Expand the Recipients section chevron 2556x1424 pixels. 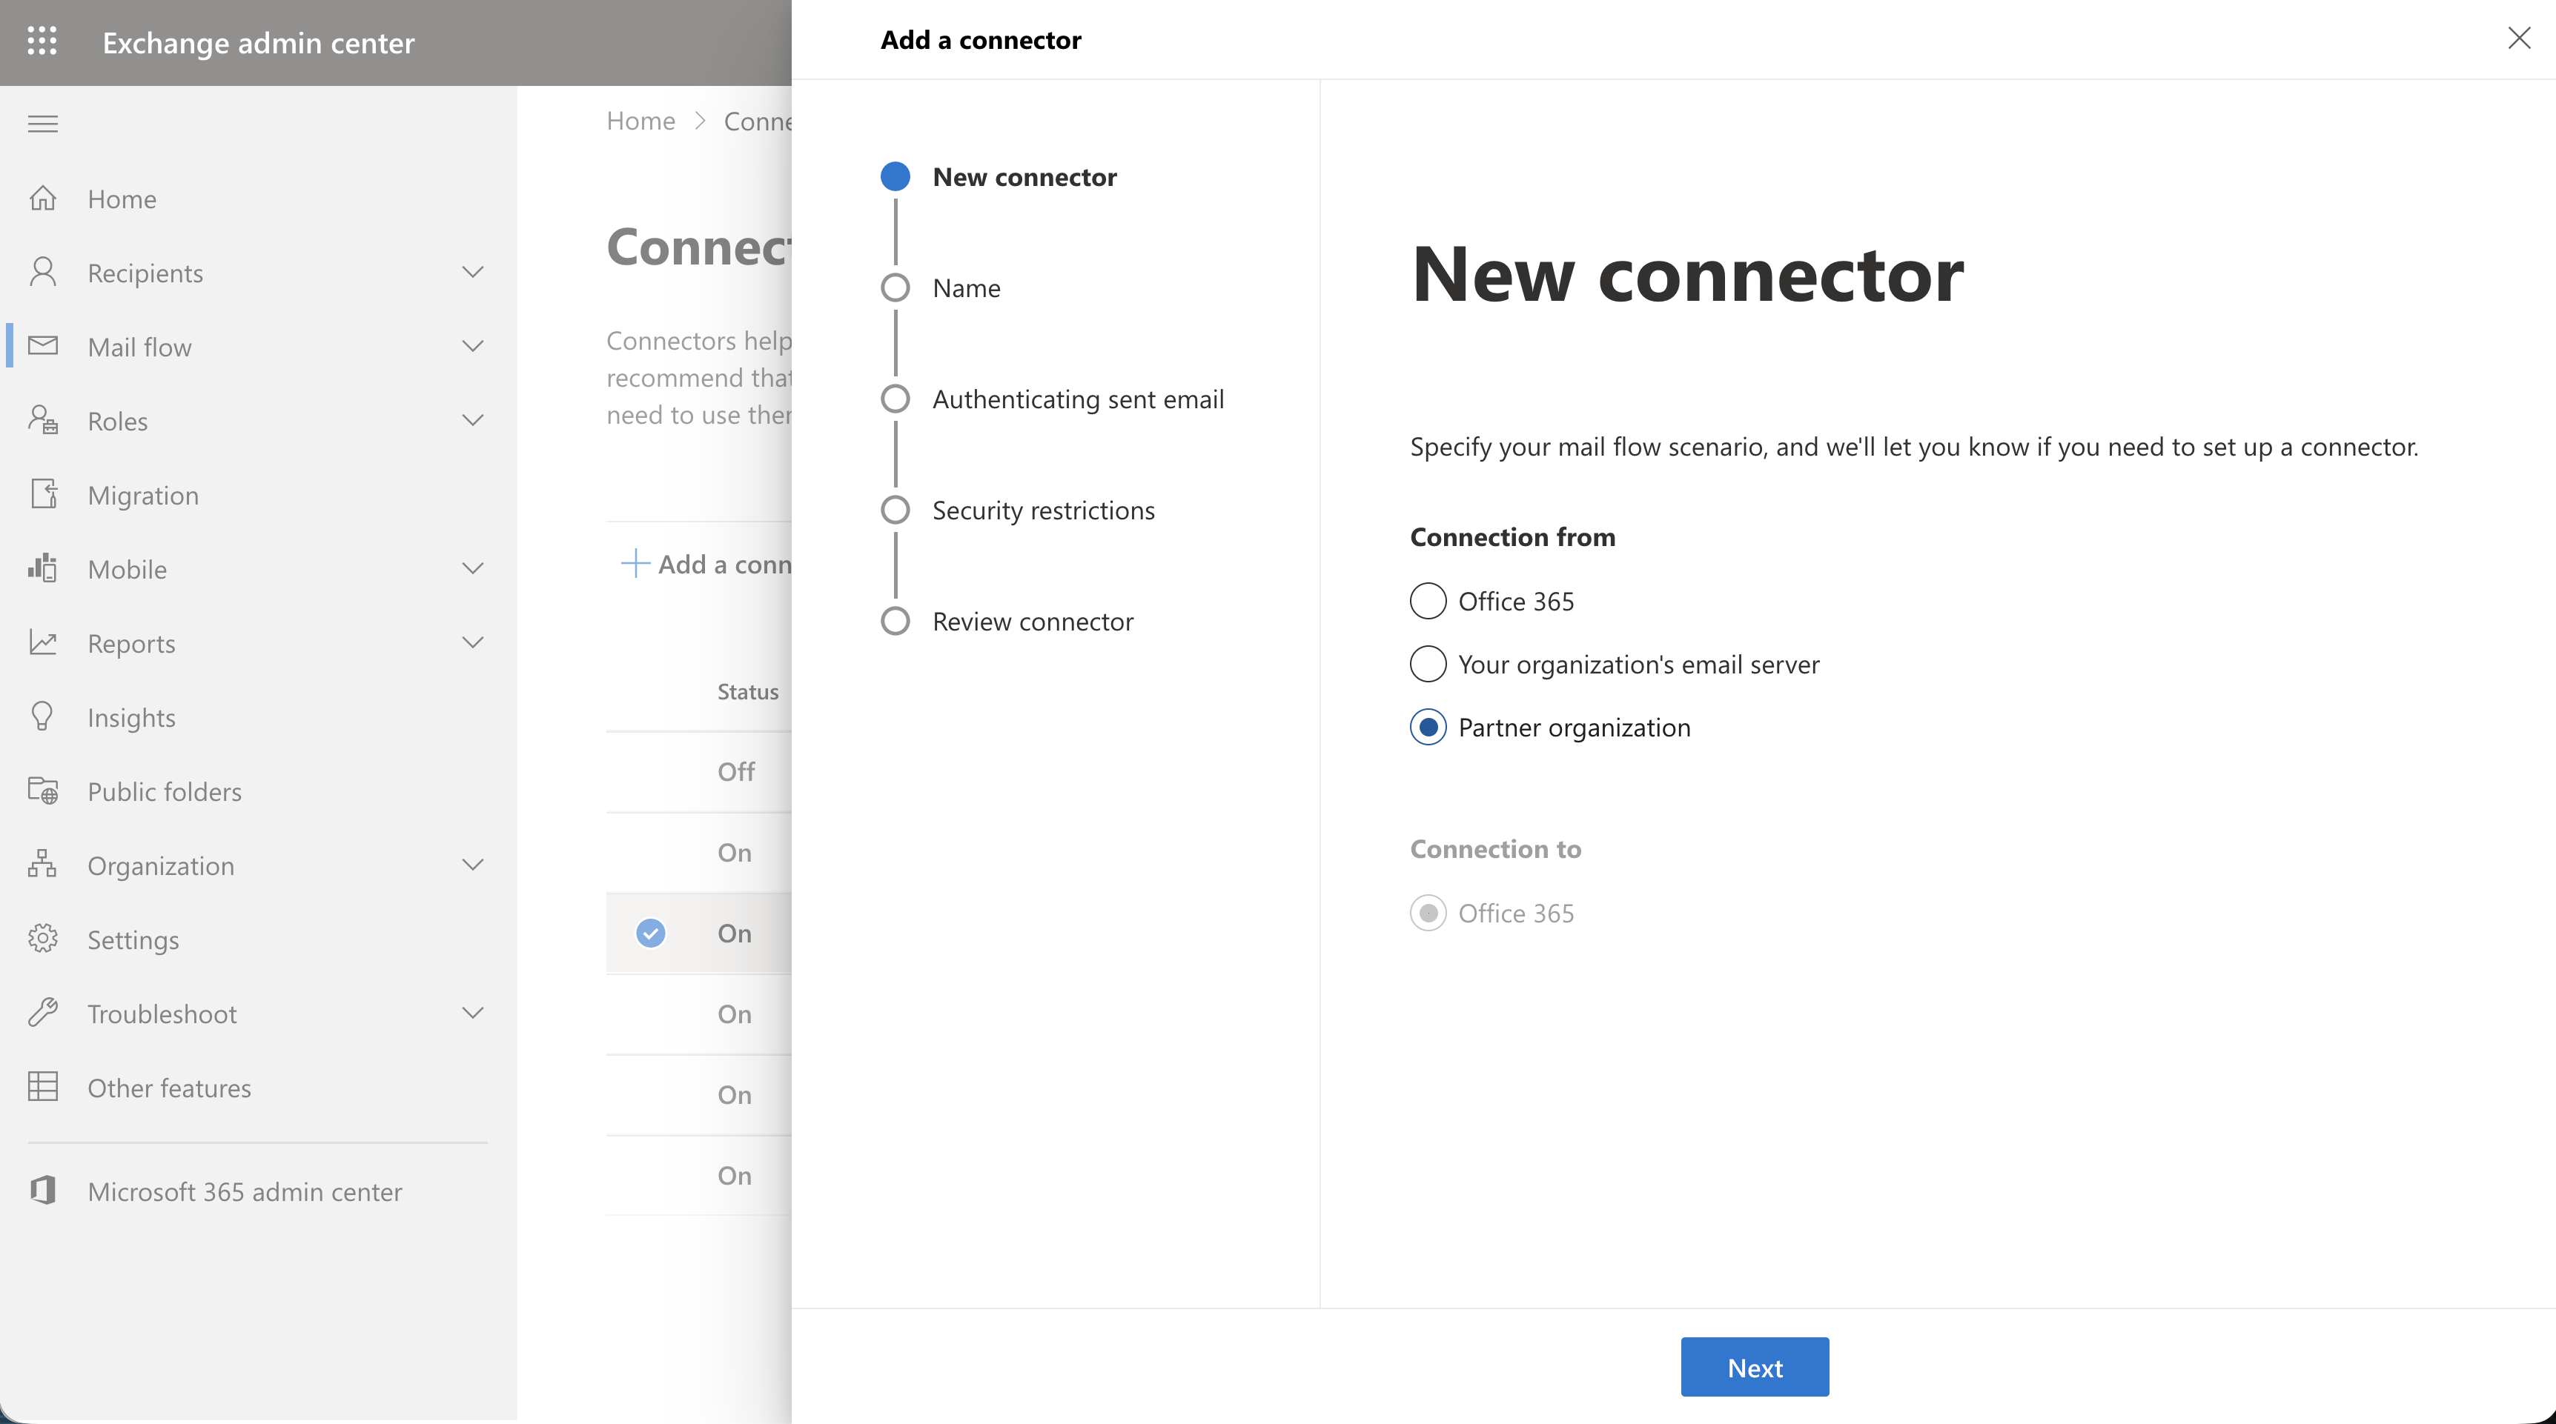[473, 272]
